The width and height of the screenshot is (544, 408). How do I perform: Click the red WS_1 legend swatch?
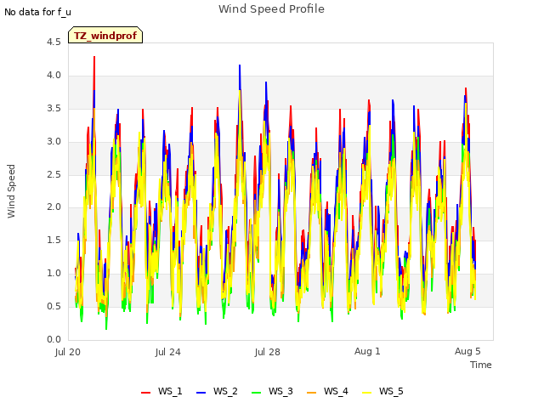[145, 393]
